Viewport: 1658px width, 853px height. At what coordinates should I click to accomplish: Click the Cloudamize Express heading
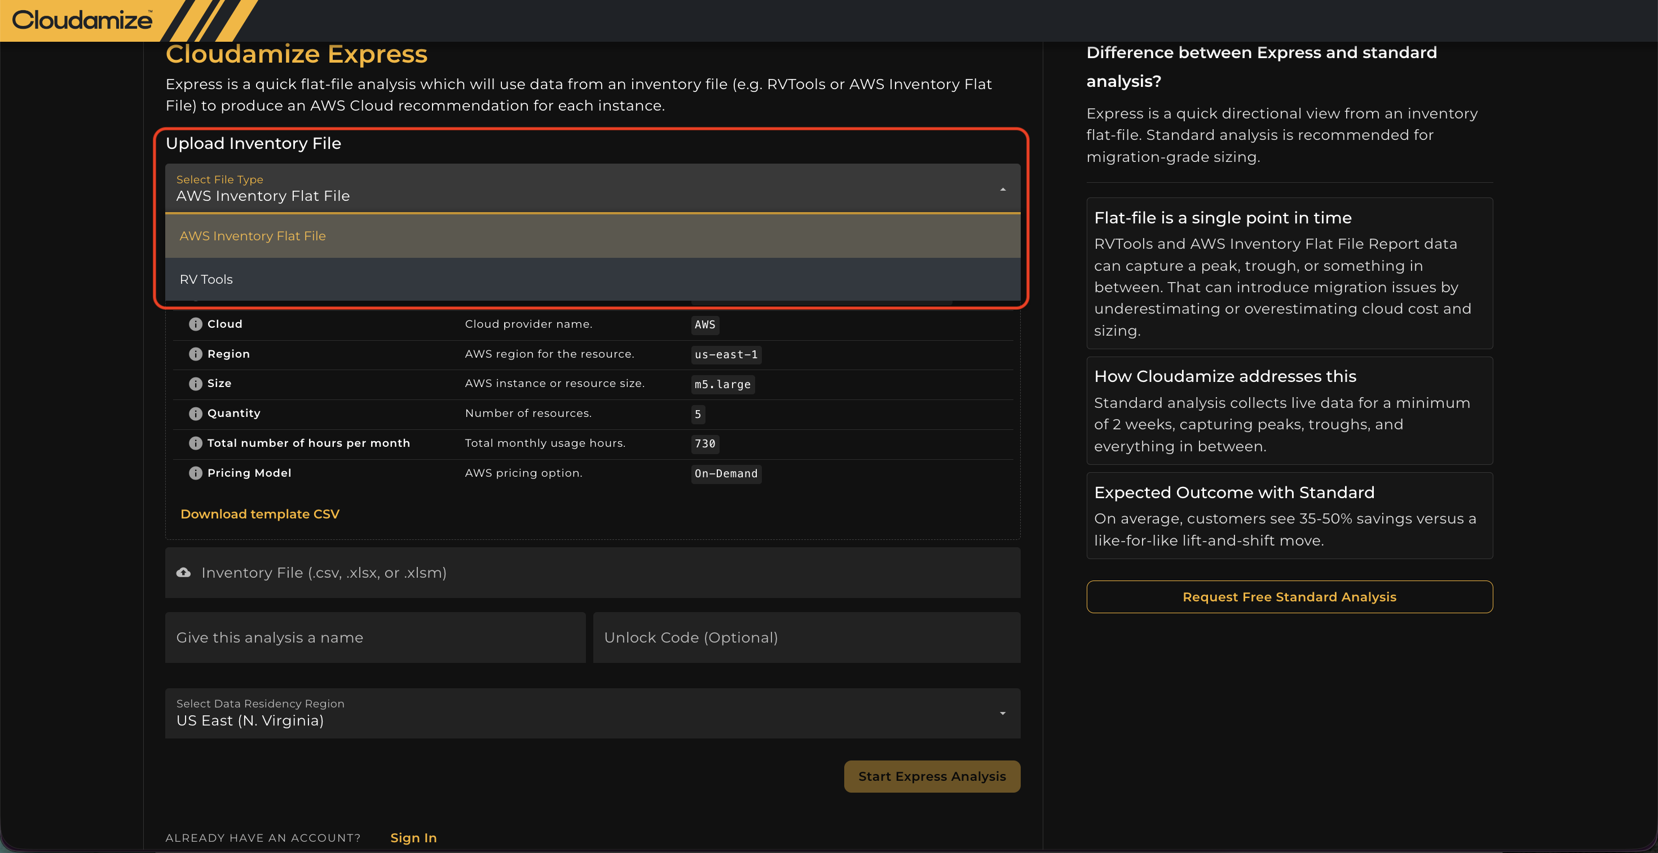(297, 54)
